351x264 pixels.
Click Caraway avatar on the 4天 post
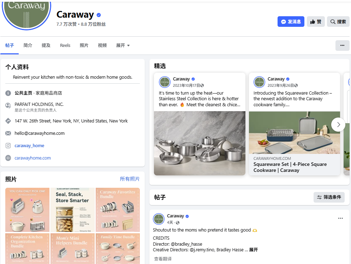click(x=159, y=219)
